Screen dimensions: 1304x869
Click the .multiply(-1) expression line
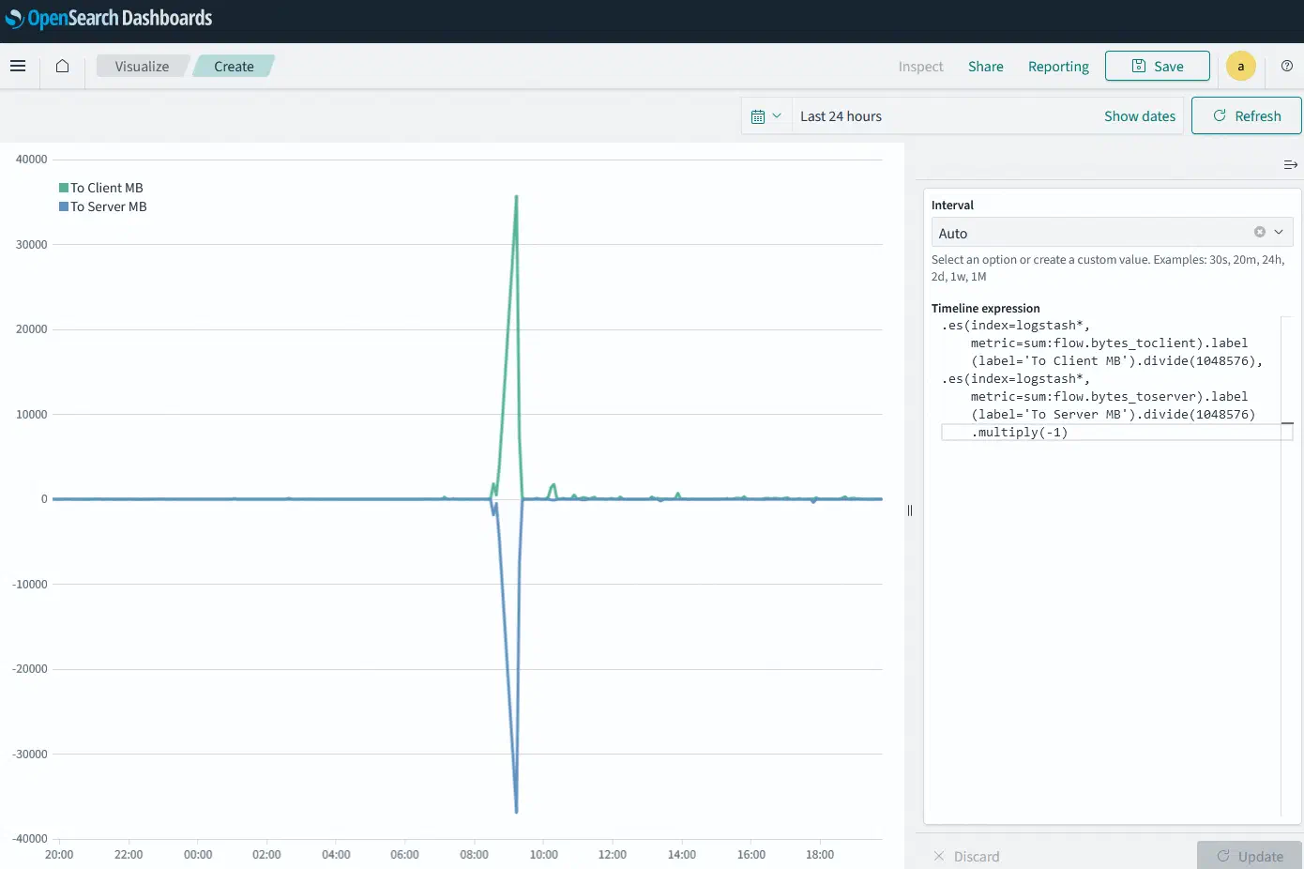[x=1019, y=433]
